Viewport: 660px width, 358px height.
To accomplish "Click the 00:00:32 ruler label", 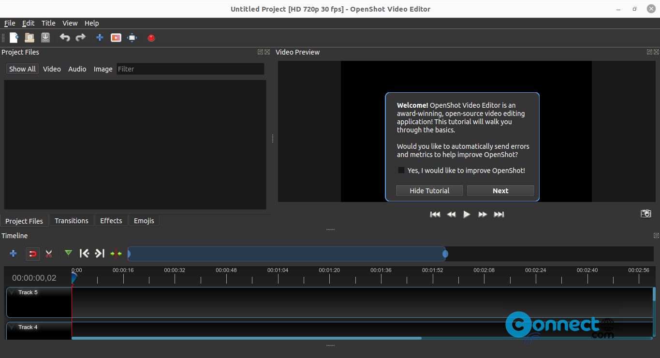I will pos(175,271).
